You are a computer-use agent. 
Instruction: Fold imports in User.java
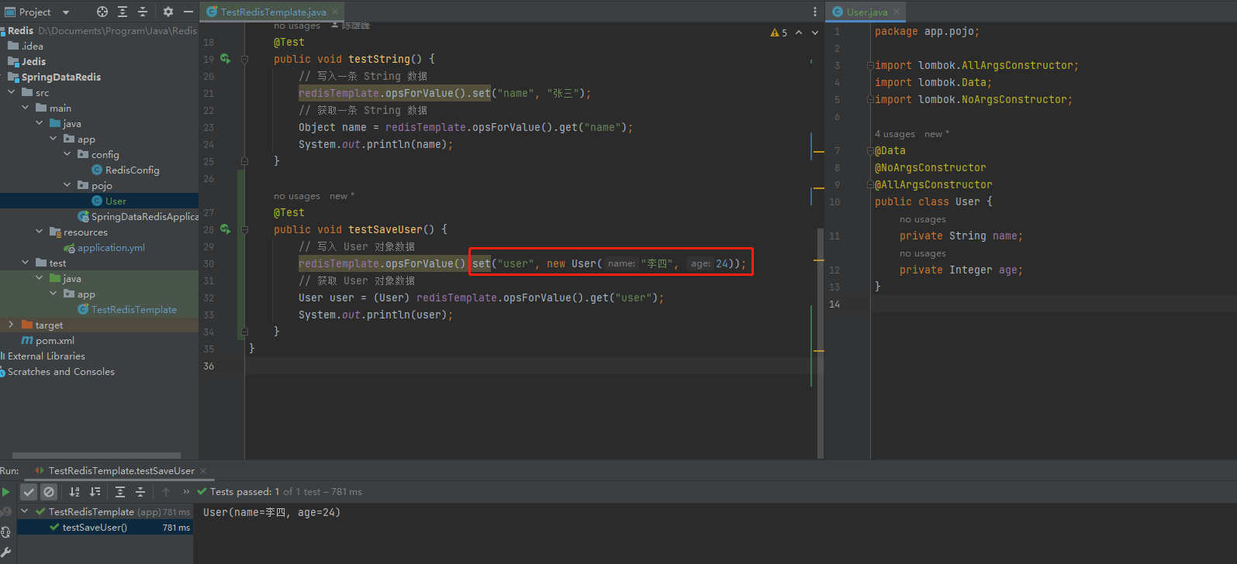(x=870, y=66)
